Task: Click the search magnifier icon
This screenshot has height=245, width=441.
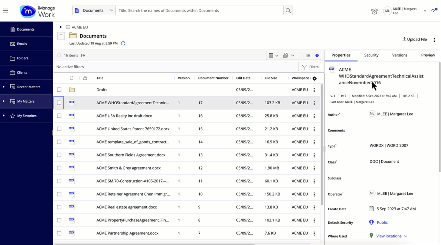Action: click(288, 10)
